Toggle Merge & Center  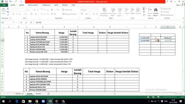click(x=69, y=14)
